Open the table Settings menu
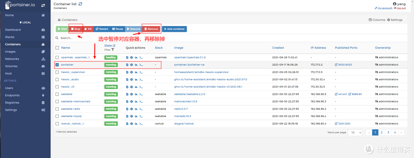The width and height of the screenshot is (414, 158). [395, 20]
